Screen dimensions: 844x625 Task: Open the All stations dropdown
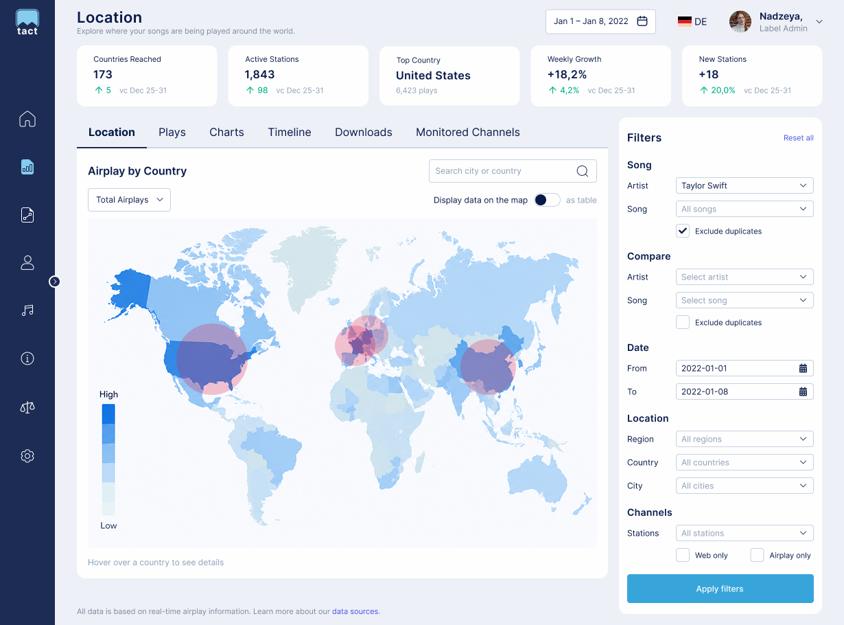pos(745,533)
